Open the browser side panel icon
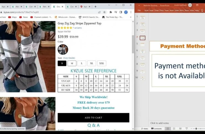This screenshot has height=134, width=205. click(x=121, y=12)
